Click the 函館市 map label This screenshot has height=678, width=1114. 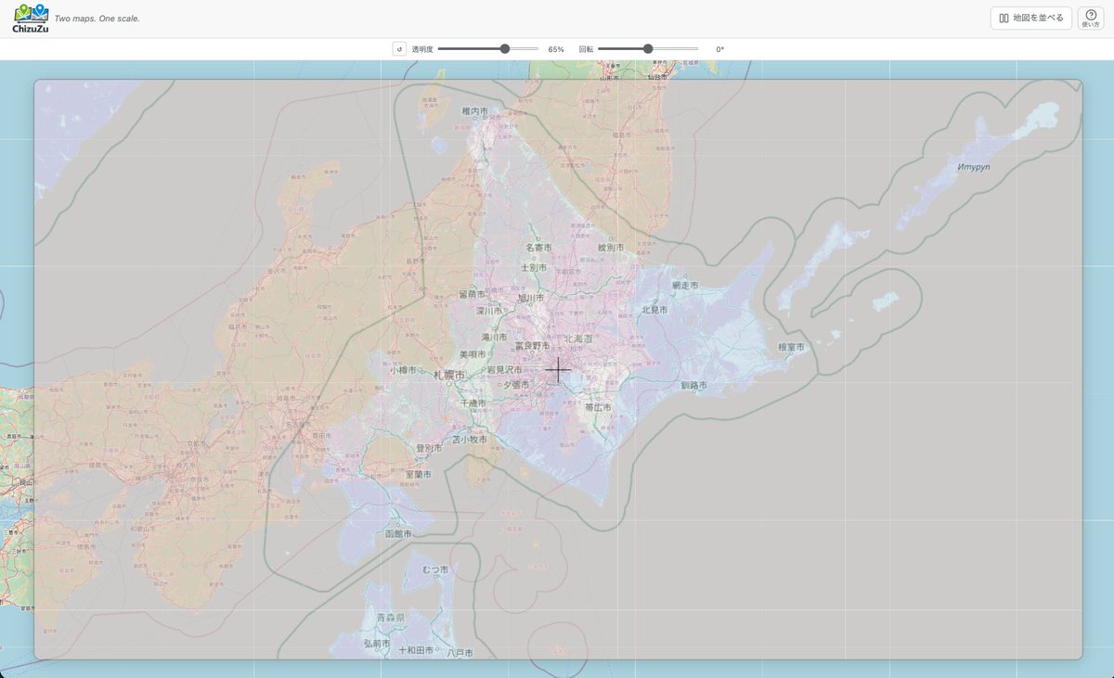[400, 534]
